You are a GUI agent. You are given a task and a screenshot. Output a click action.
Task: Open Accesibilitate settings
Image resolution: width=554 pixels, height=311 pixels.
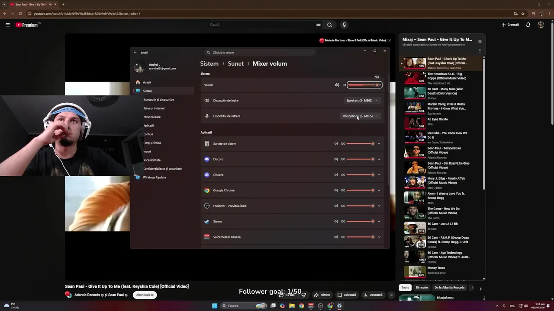tap(152, 160)
